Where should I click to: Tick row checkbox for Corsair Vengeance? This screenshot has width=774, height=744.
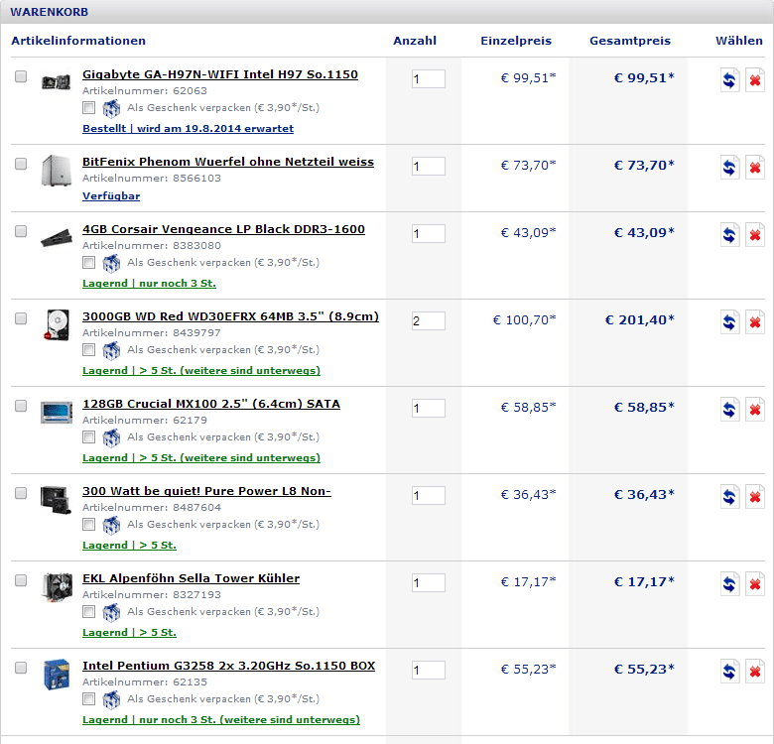[21, 231]
